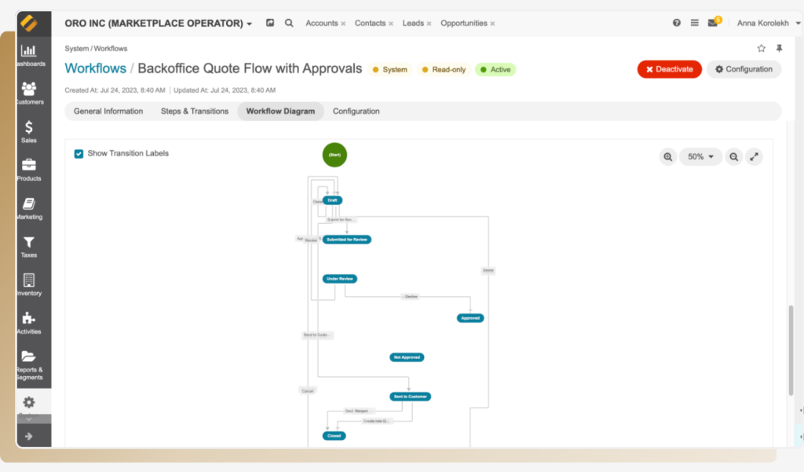Viewport: 804px width, 472px height.
Task: Pin the page with pin icon
Action: (x=779, y=49)
